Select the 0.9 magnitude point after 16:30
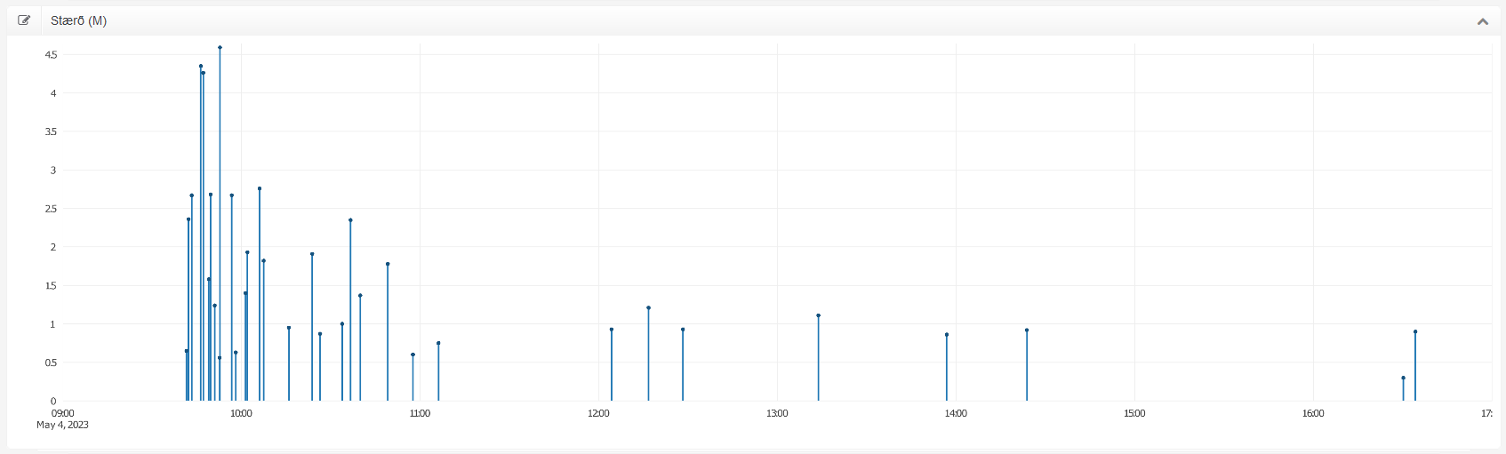Viewport: 1506px width, 454px height. pos(1415,331)
